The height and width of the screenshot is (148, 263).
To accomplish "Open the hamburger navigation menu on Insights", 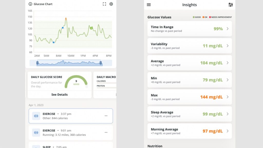I will coord(148,5).
